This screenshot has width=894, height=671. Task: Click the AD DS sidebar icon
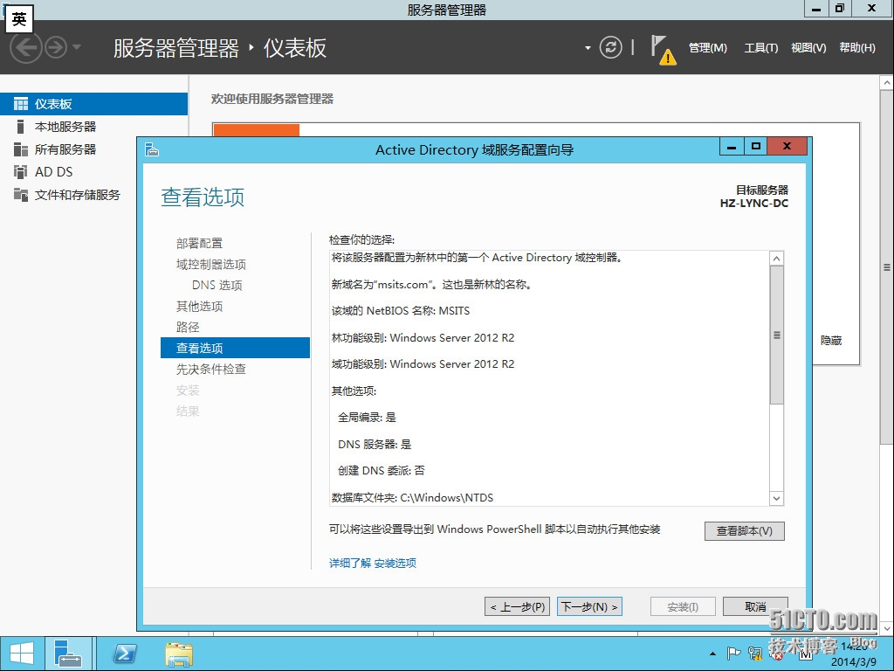coord(21,172)
